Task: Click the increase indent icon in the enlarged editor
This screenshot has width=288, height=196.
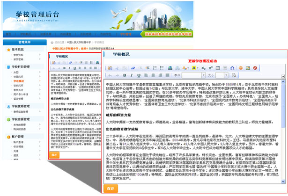Action: pos(148,68)
